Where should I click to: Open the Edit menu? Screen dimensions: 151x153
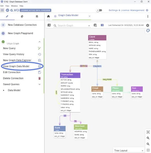[2, 6]
